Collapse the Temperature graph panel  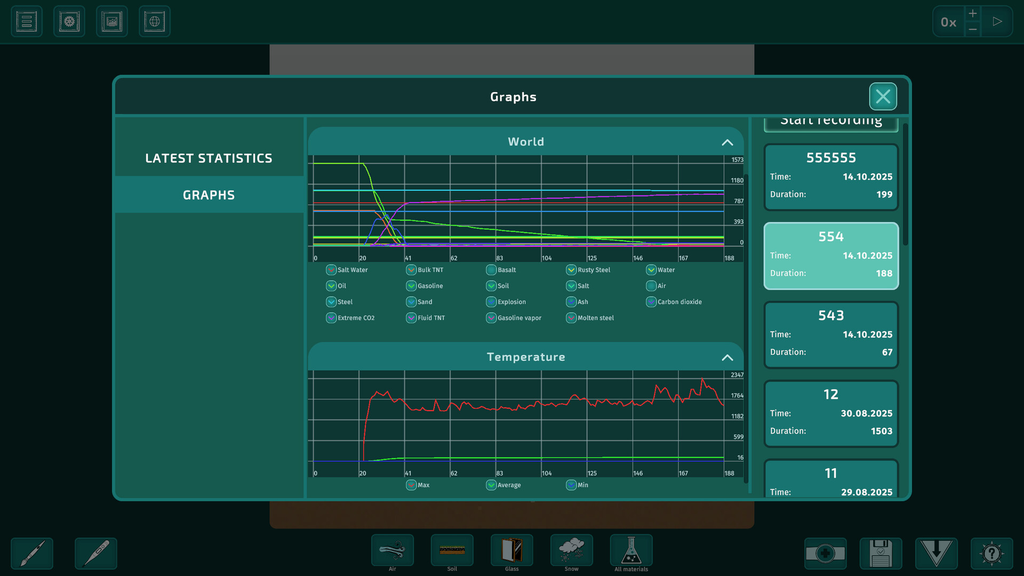[727, 357]
